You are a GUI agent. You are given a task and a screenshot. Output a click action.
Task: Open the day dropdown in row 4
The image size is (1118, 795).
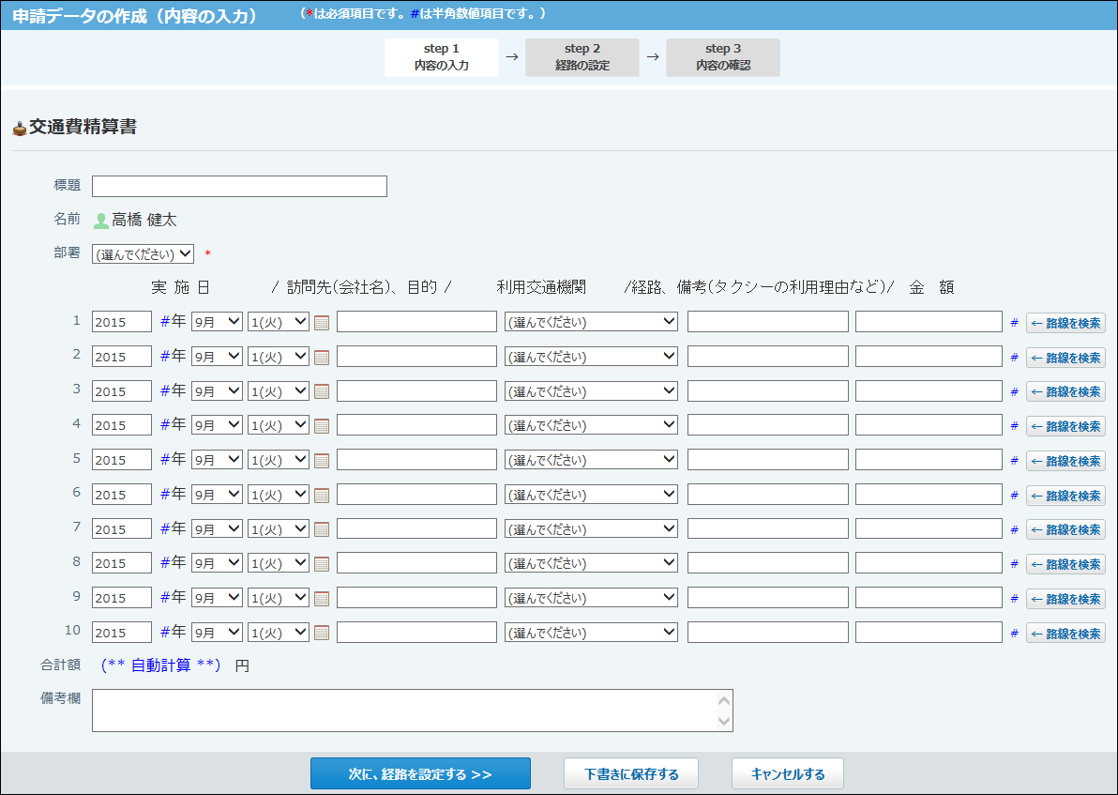coord(278,424)
